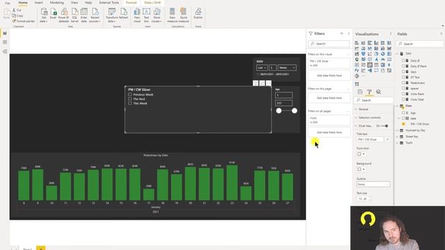Select the Python visual icon
The width and height of the screenshot is (445, 250).
357,70
